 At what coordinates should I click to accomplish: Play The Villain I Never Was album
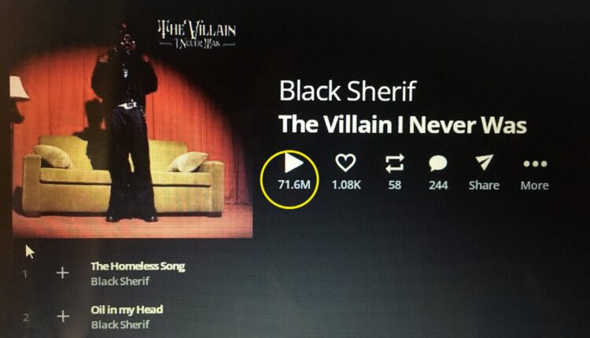pyautogui.click(x=293, y=163)
